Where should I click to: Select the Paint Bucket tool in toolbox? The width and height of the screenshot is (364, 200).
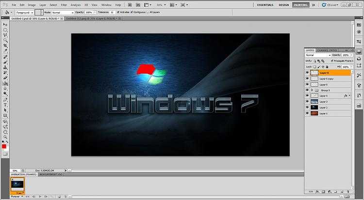tap(5, 83)
